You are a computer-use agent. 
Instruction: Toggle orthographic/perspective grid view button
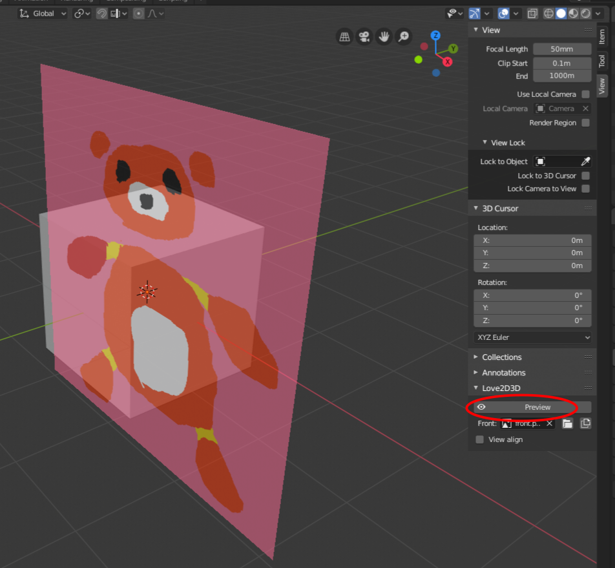[x=344, y=37]
